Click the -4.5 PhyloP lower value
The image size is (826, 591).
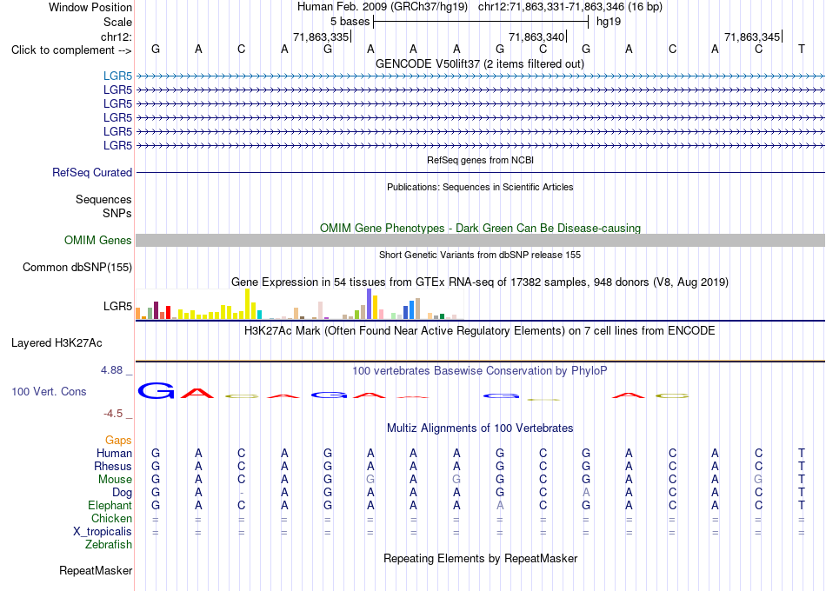113,414
